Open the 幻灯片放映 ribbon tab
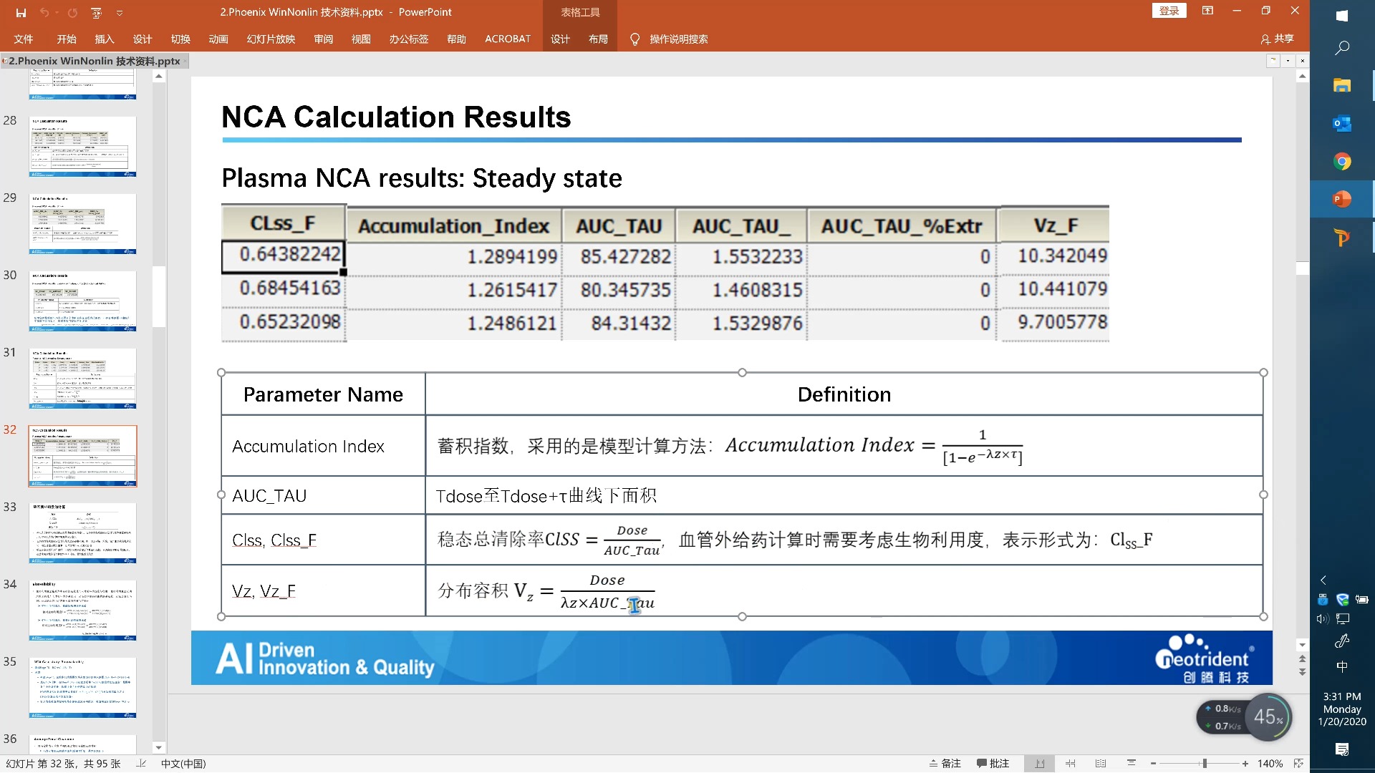Viewport: 1375px width, 773px height. coord(271,39)
